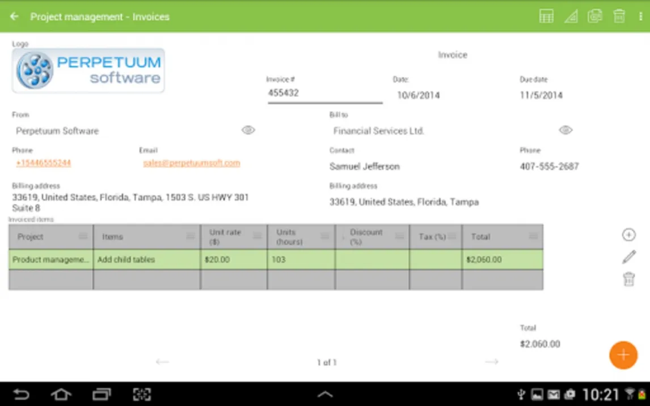Viewport: 650px width, 406px height.
Task: Click the duplicate record icon in toolbar
Action: (x=594, y=16)
